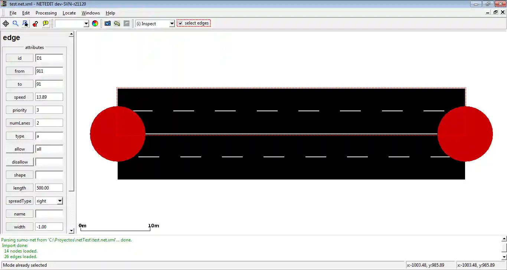Click the green undo arrow icon
The width and height of the screenshot is (507, 270).
tap(117, 23)
